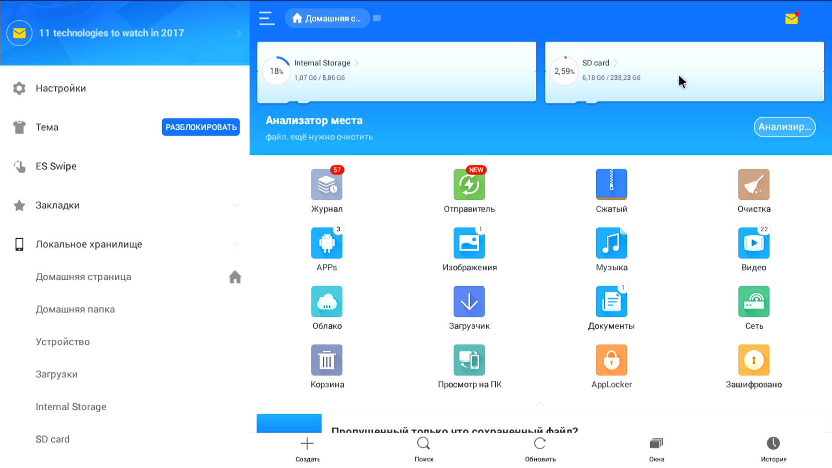Open the Просмотр на ПК icon
Screen dimensions: 832x468
click(x=469, y=361)
